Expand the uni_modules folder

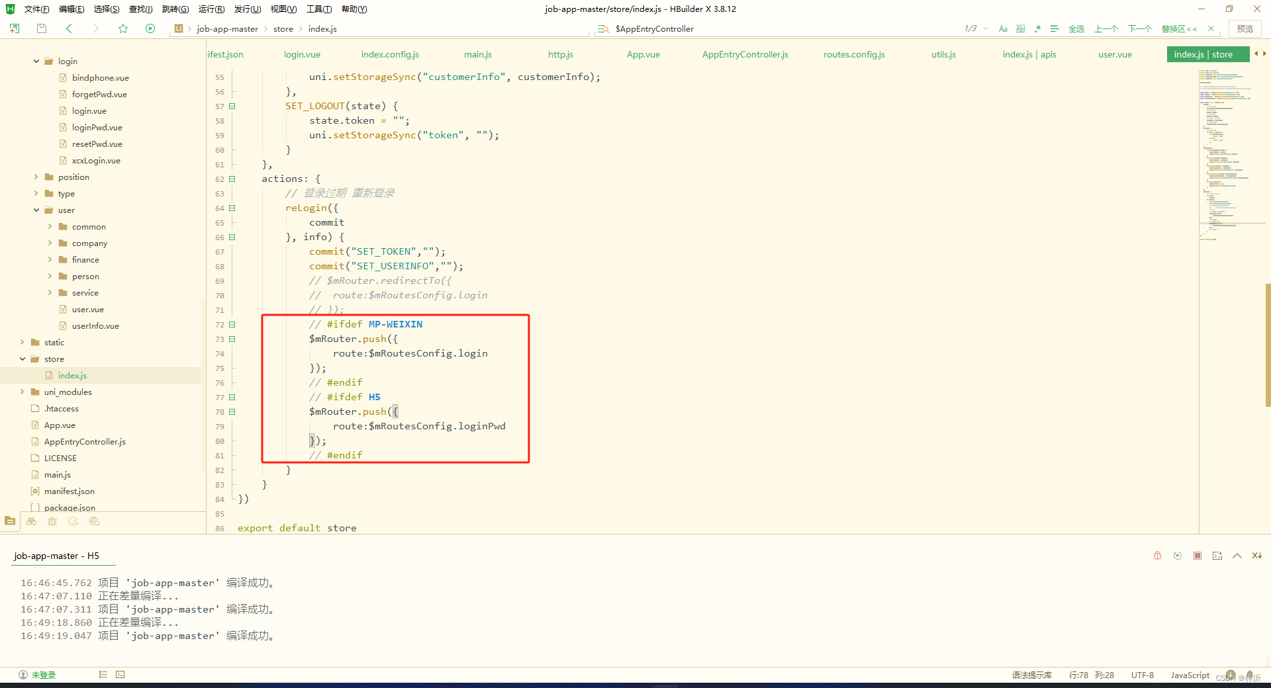23,392
